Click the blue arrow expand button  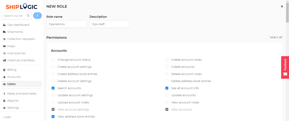(38, 16)
